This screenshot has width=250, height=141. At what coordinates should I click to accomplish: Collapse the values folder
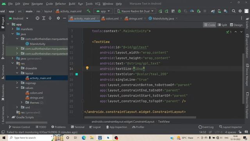17,88
